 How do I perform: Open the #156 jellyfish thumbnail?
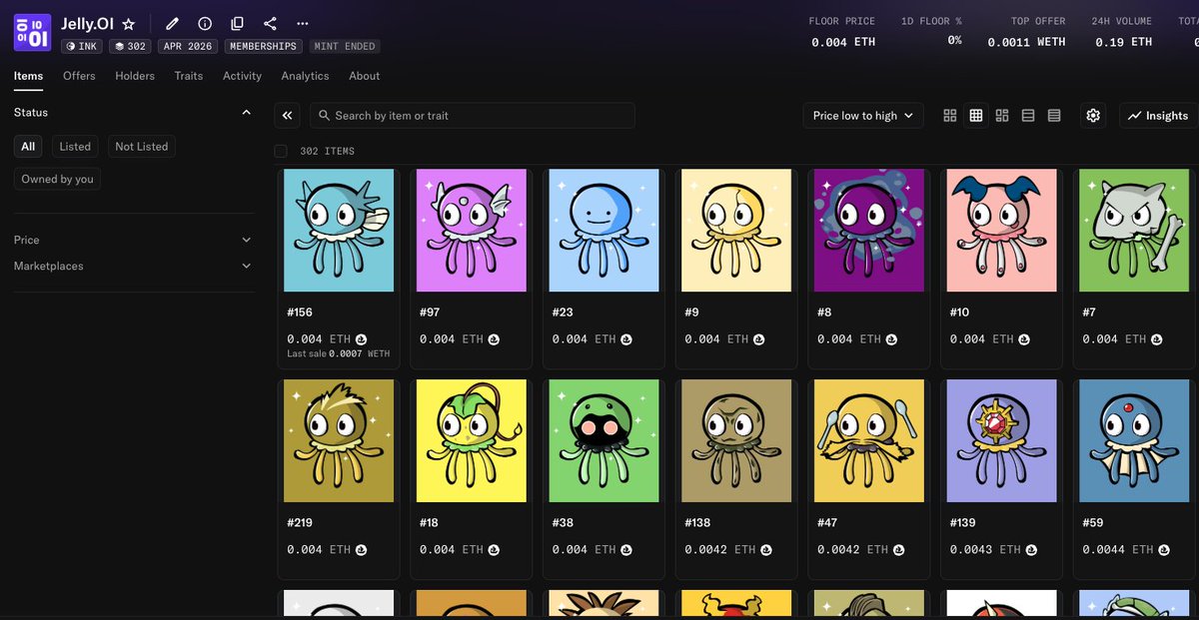(x=339, y=231)
